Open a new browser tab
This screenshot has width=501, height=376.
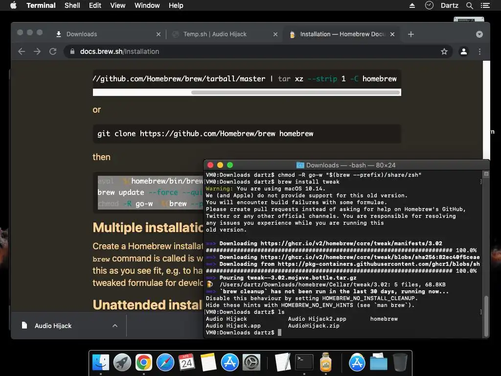pos(411,34)
